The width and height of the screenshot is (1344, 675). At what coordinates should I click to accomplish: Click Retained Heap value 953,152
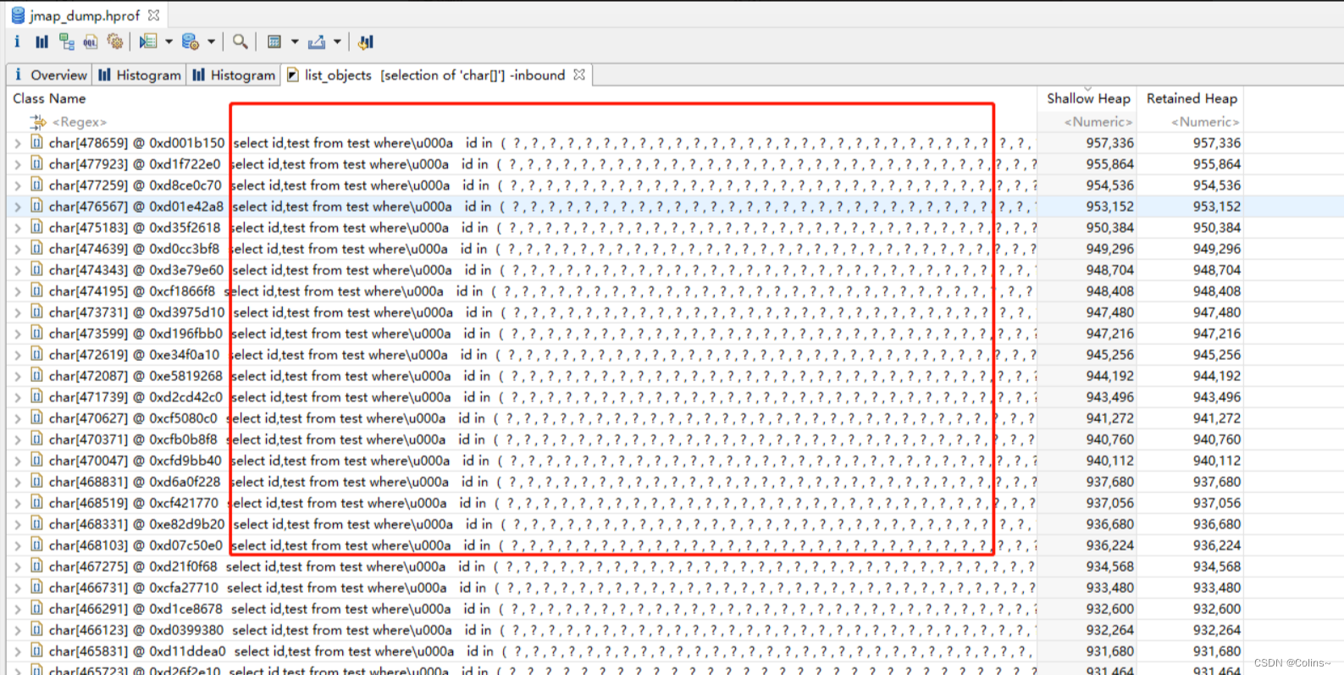point(1217,206)
